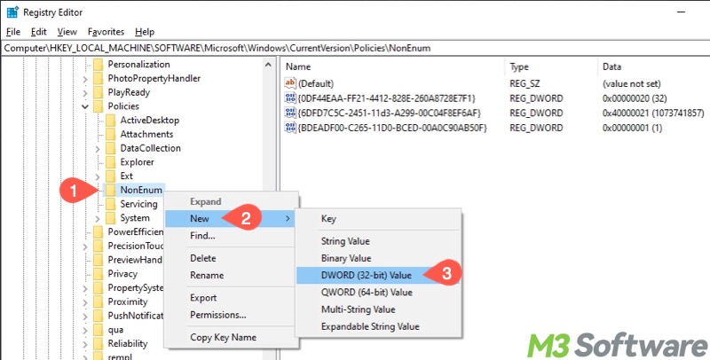This screenshot has height=360, width=710.
Task: Click the PhotoPropertyHandler folder icon
Action: tap(99, 78)
